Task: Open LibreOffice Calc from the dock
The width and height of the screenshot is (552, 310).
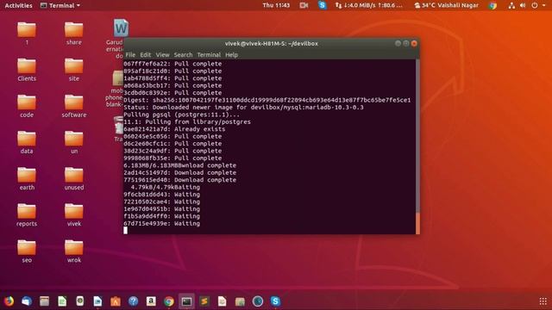Action: pyautogui.click(x=62, y=301)
